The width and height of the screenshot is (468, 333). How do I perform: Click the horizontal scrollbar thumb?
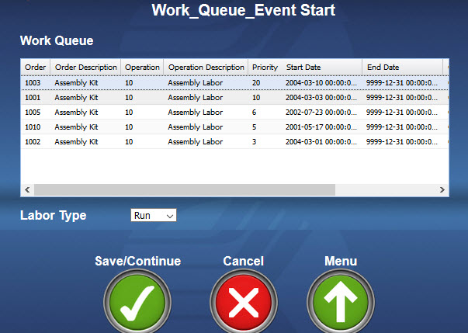184,190
